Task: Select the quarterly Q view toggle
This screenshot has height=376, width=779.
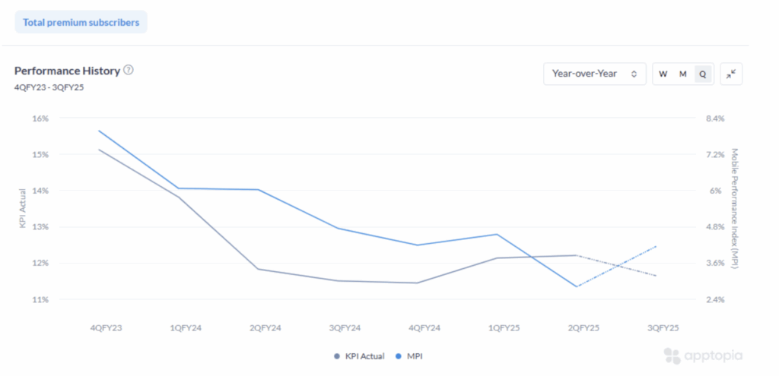Action: coord(703,74)
